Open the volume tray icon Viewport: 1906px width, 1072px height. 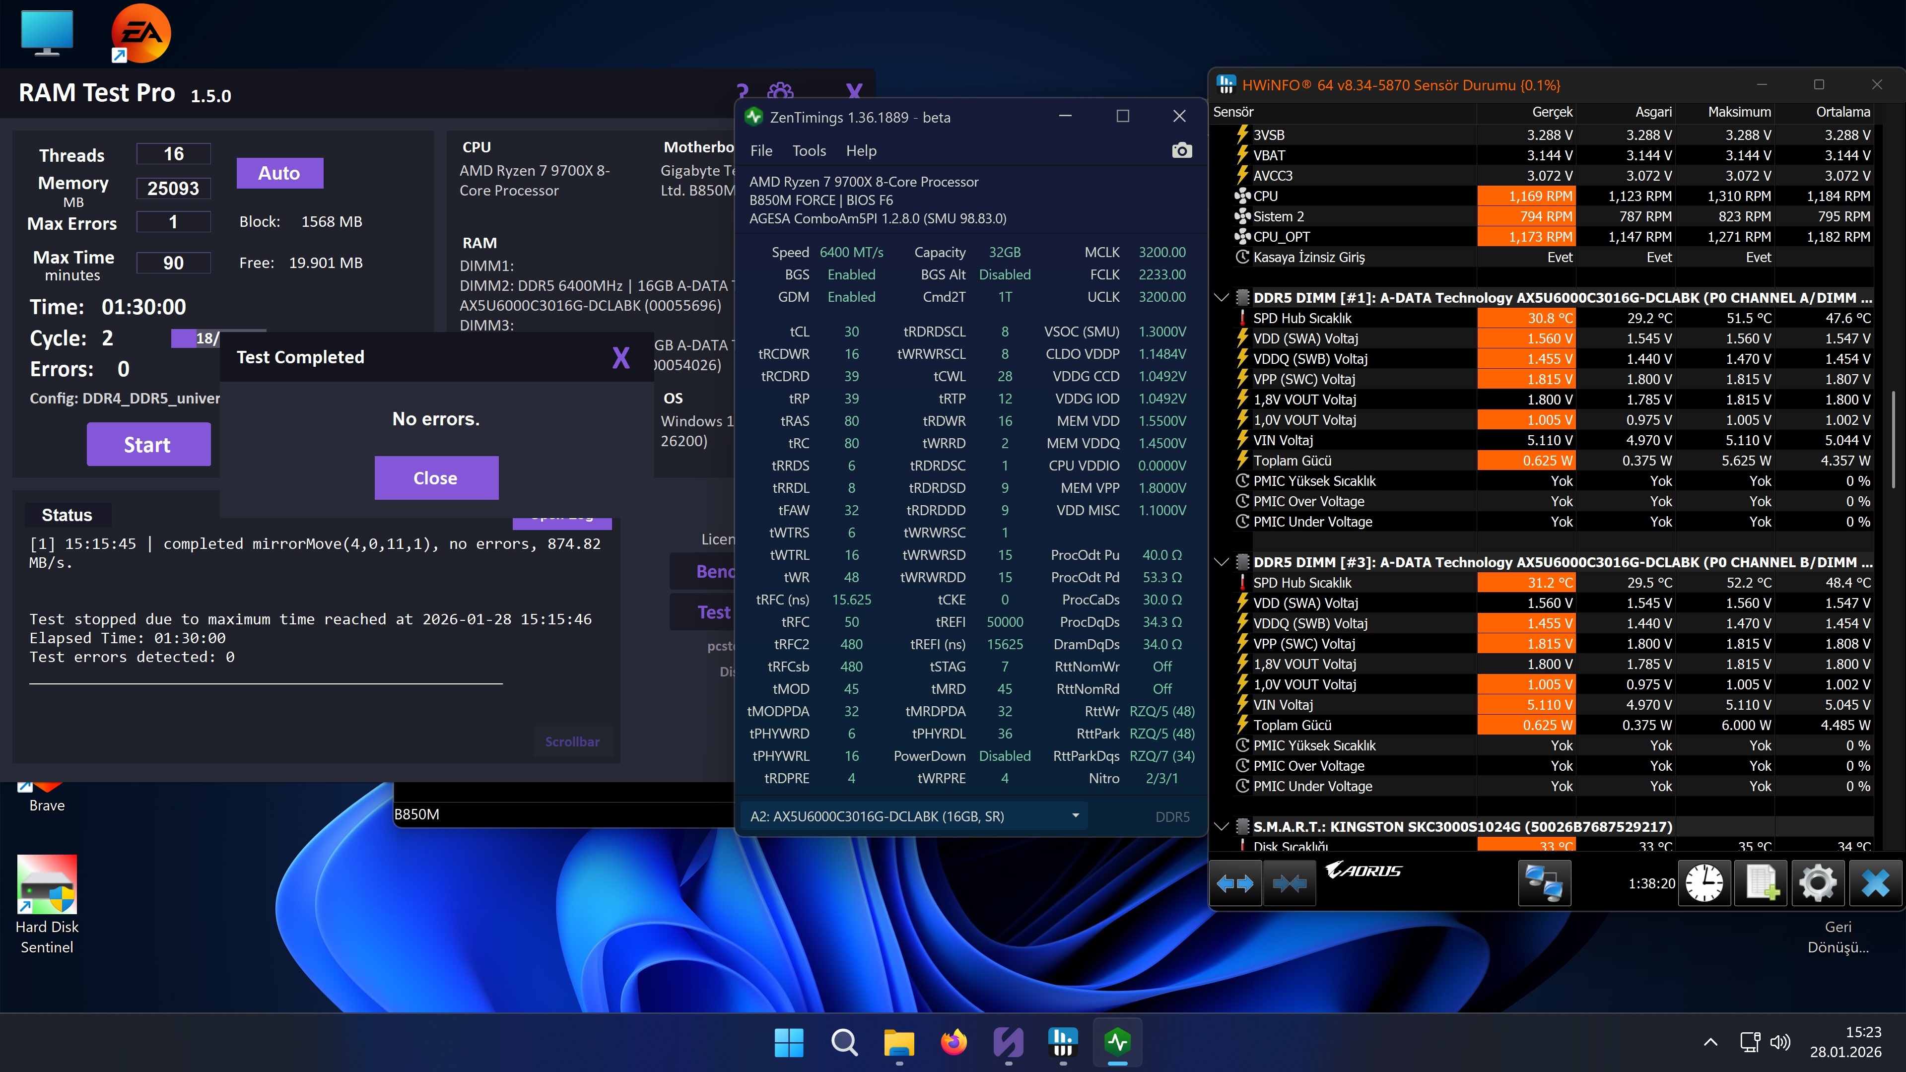[1781, 1042]
